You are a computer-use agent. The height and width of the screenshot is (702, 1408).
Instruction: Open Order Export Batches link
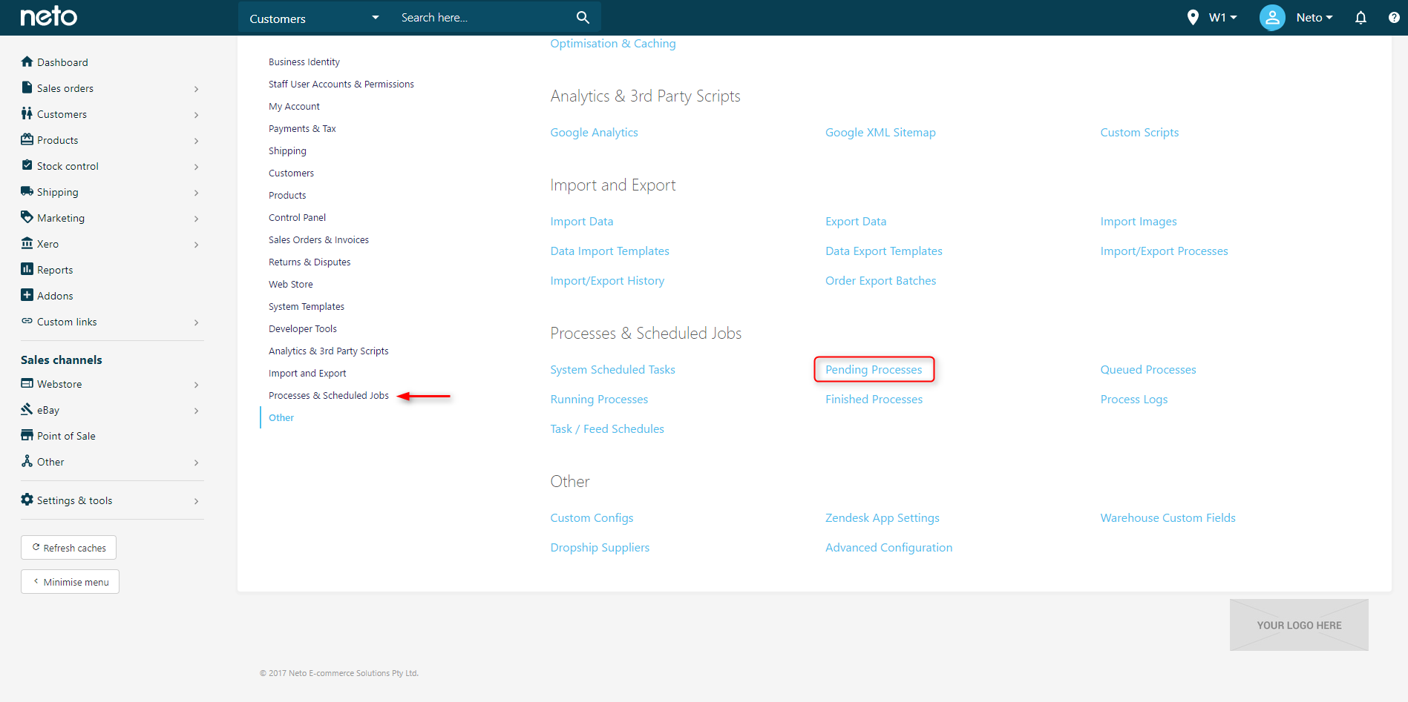click(x=880, y=280)
